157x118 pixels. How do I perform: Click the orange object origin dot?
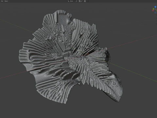tap(88, 54)
